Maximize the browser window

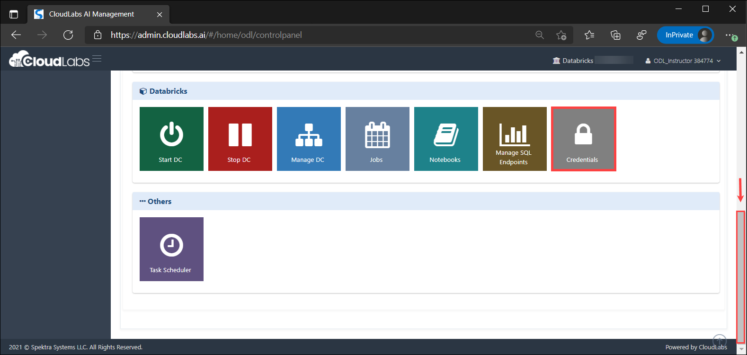[705, 9]
